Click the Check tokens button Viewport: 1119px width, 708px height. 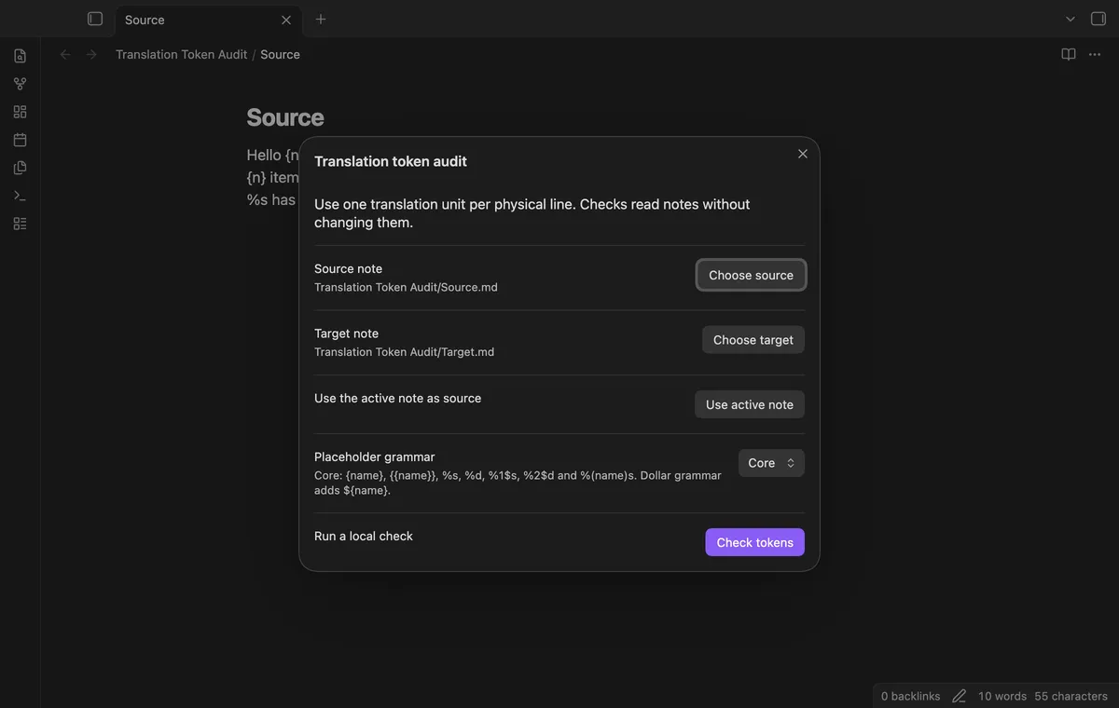pyautogui.click(x=755, y=542)
